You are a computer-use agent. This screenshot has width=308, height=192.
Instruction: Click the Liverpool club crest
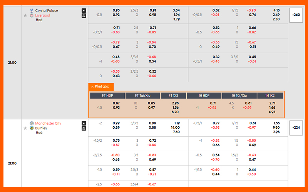point(32,15)
